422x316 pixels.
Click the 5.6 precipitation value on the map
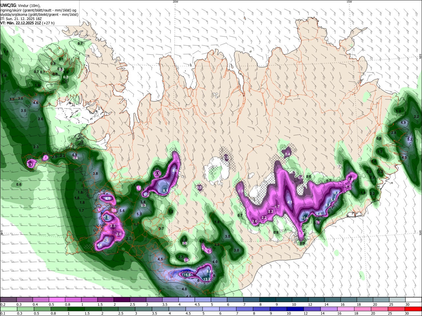tap(122, 211)
